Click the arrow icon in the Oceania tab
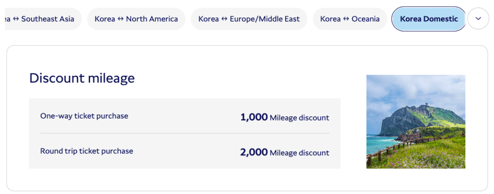 [x=346, y=19]
